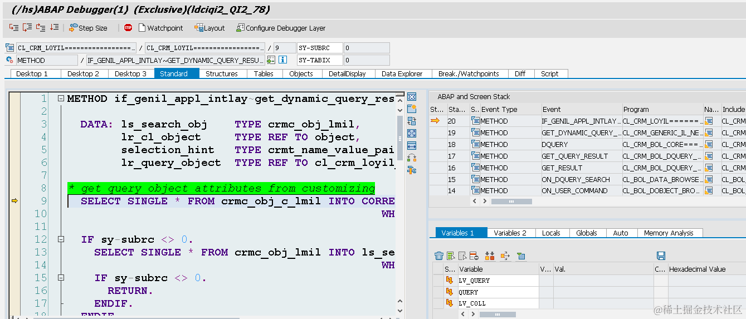Click the Swap Tool icon
The width and height of the screenshot is (746, 319).
click(412, 158)
